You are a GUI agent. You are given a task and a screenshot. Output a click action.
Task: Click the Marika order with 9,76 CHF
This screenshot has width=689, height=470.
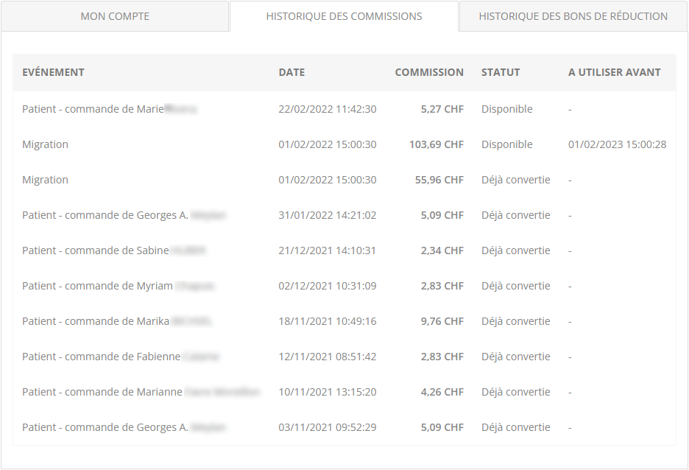[116, 321]
